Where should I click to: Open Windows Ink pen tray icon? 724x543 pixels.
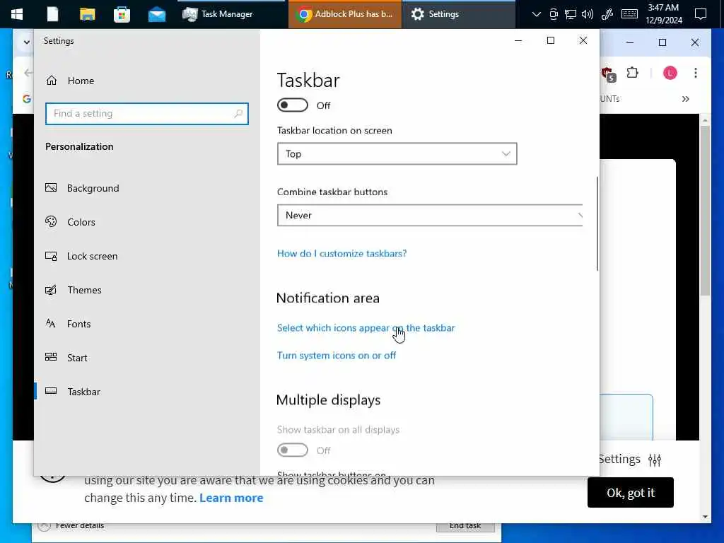607,14
